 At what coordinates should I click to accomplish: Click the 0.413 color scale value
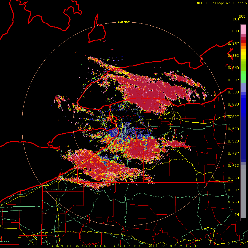(x=233, y=166)
